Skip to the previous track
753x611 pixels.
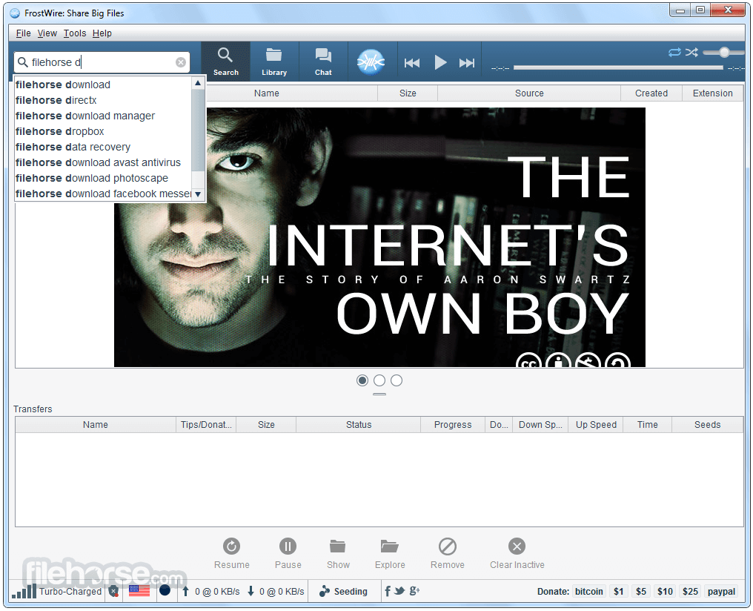(x=412, y=63)
